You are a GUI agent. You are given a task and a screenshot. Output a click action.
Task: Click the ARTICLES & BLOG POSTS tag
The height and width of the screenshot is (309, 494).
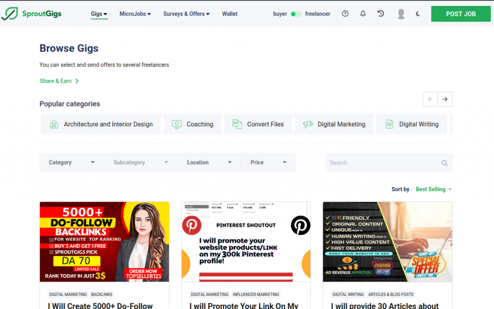(x=391, y=295)
